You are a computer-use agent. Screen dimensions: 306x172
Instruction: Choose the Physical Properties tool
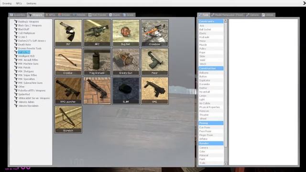point(211,107)
